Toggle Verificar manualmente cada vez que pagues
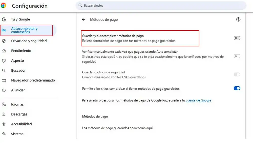This screenshot has width=253, height=143. [237, 56]
